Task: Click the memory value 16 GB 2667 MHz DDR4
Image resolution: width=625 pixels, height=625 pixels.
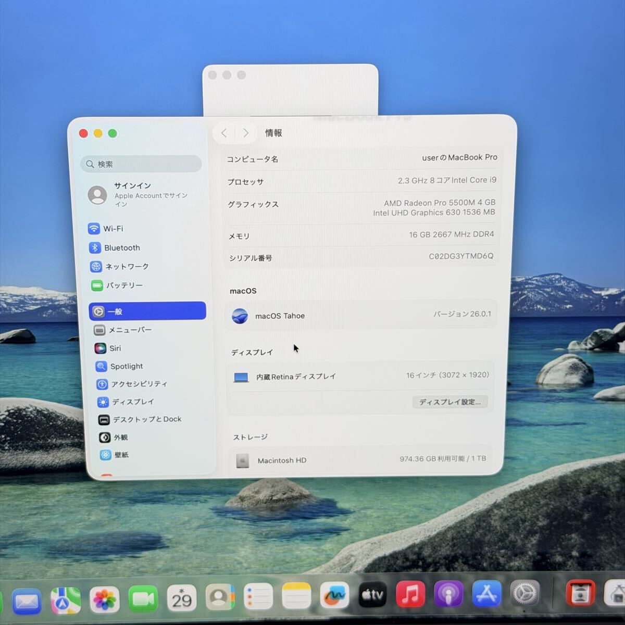Action: (451, 234)
